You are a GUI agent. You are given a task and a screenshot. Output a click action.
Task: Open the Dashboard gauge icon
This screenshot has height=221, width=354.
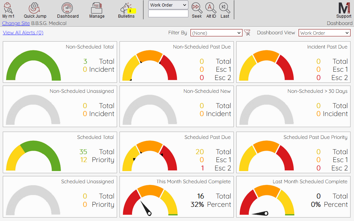(x=68, y=8)
